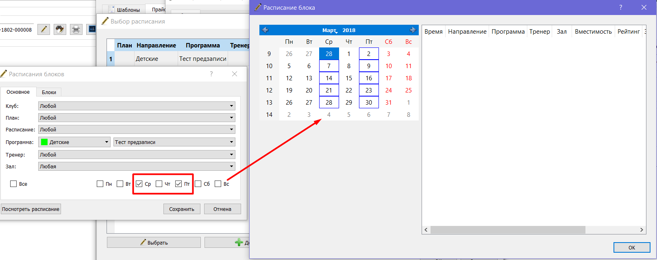Click the binoculars search icon
This screenshot has width=657, height=260.
[x=60, y=29]
